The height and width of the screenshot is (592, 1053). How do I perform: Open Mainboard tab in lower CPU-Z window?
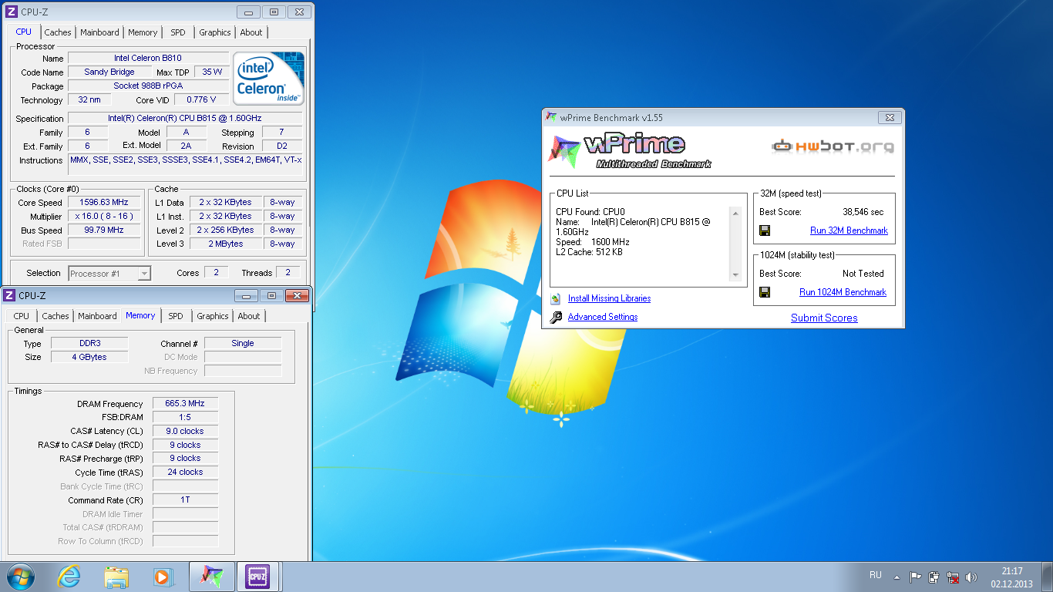tap(98, 316)
